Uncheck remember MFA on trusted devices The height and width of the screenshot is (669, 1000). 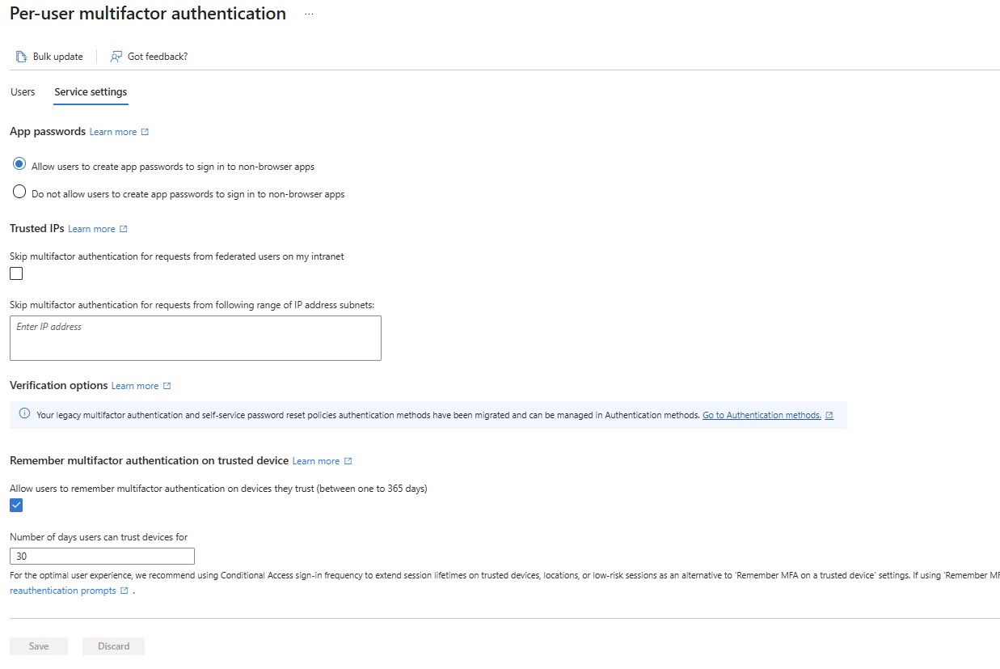click(x=16, y=506)
